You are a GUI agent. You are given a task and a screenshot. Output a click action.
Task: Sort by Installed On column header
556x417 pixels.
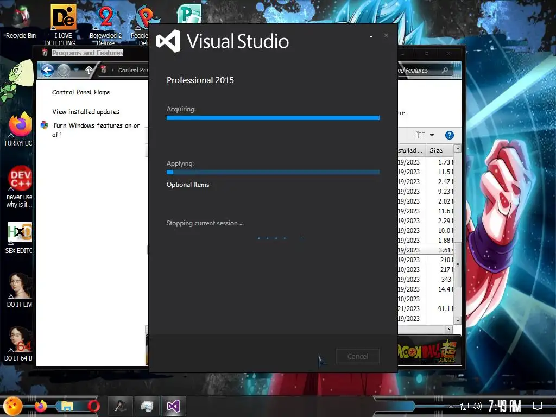(412, 150)
